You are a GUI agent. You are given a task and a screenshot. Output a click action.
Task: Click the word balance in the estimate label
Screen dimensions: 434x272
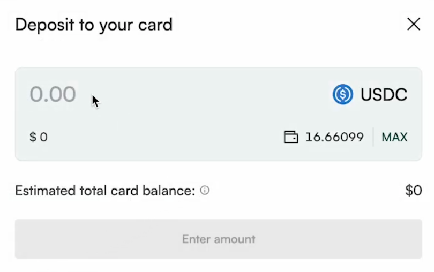[169, 191]
